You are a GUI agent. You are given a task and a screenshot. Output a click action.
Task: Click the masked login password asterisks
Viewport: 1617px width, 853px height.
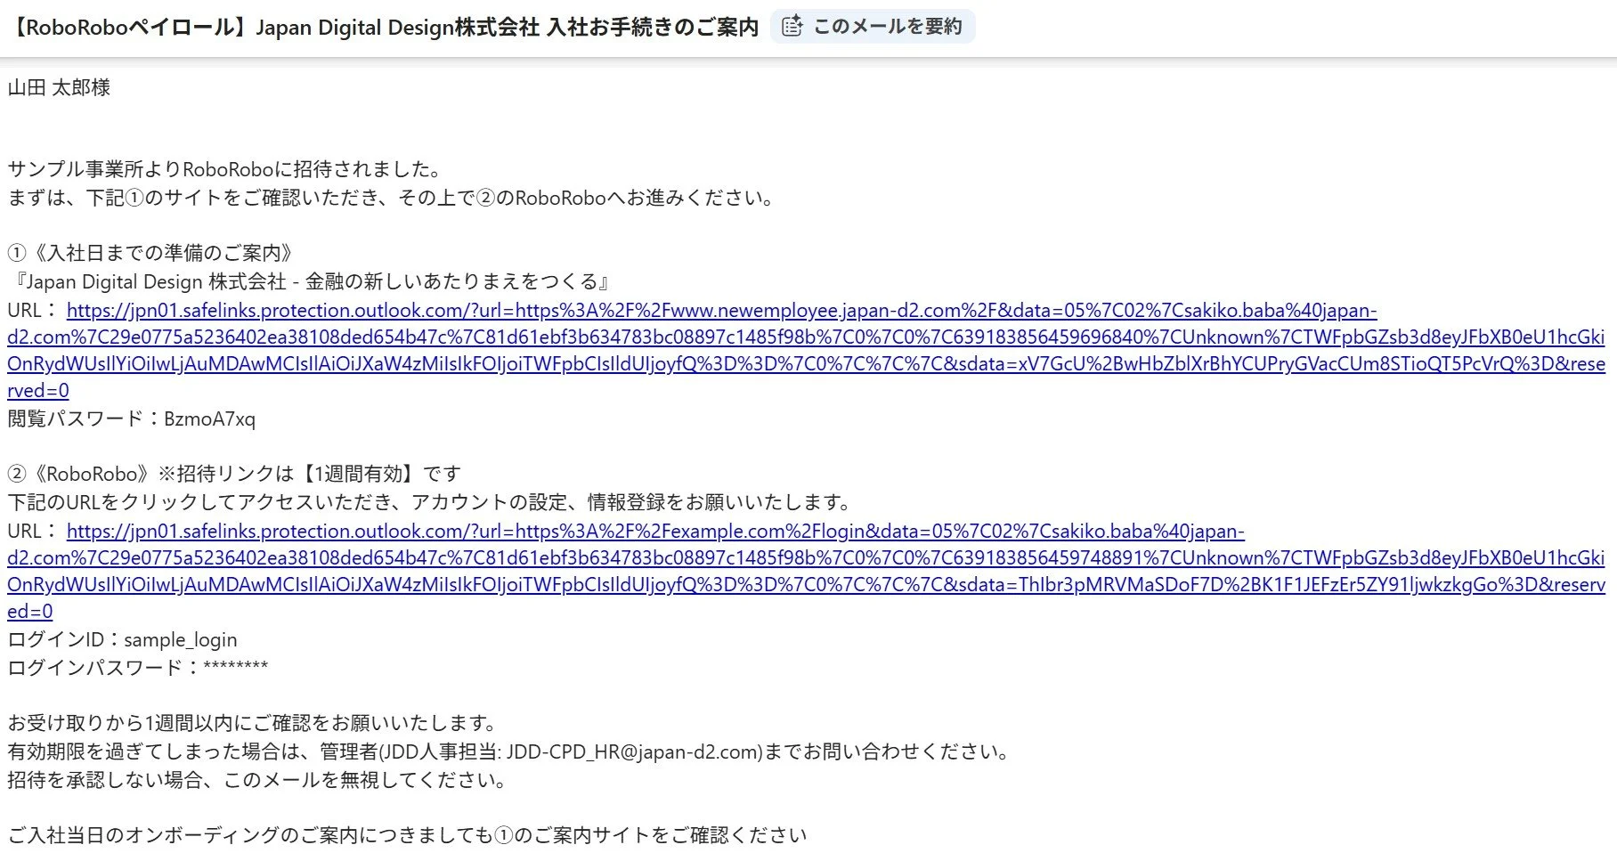[x=236, y=666]
